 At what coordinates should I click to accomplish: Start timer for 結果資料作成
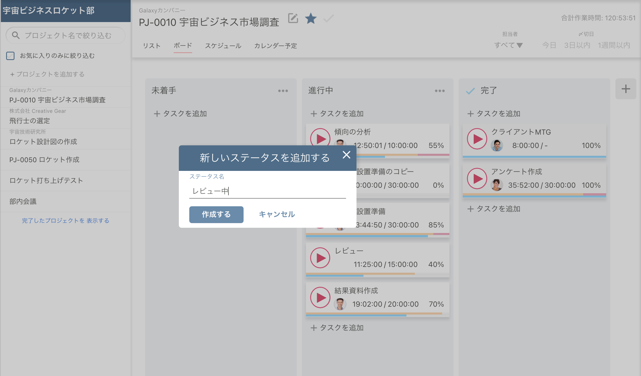click(320, 297)
